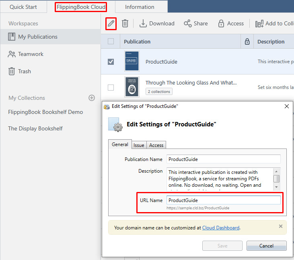The width and height of the screenshot is (294, 260).
Task: Close the Edit Settings dialog
Action: (286, 106)
